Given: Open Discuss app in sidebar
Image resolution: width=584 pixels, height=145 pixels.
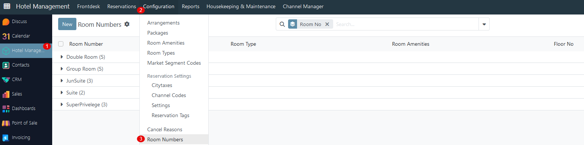Looking at the screenshot, I should tap(6, 22).
